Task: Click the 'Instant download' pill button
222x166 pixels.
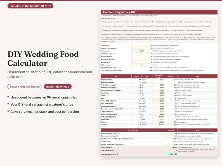Action: (58, 87)
